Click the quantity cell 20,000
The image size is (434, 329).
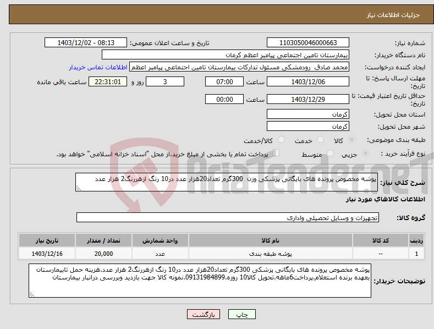coord(103,254)
